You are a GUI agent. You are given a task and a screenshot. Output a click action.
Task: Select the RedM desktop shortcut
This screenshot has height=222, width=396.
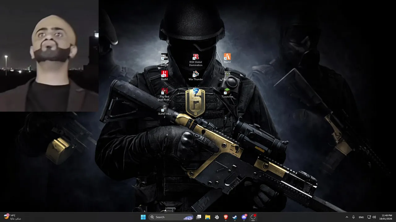(165, 76)
